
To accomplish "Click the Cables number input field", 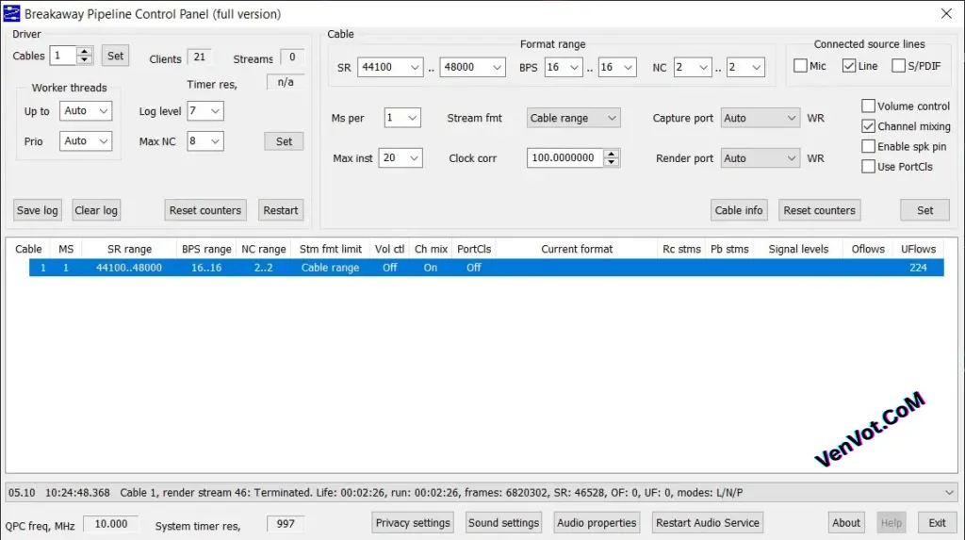I will click(63, 56).
